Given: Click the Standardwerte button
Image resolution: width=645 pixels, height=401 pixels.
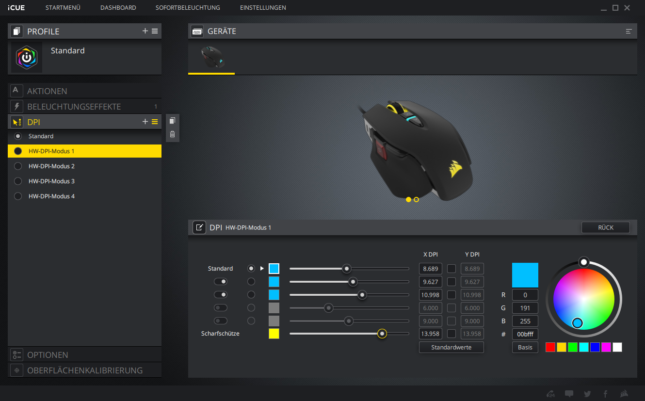Looking at the screenshot, I should click(451, 347).
